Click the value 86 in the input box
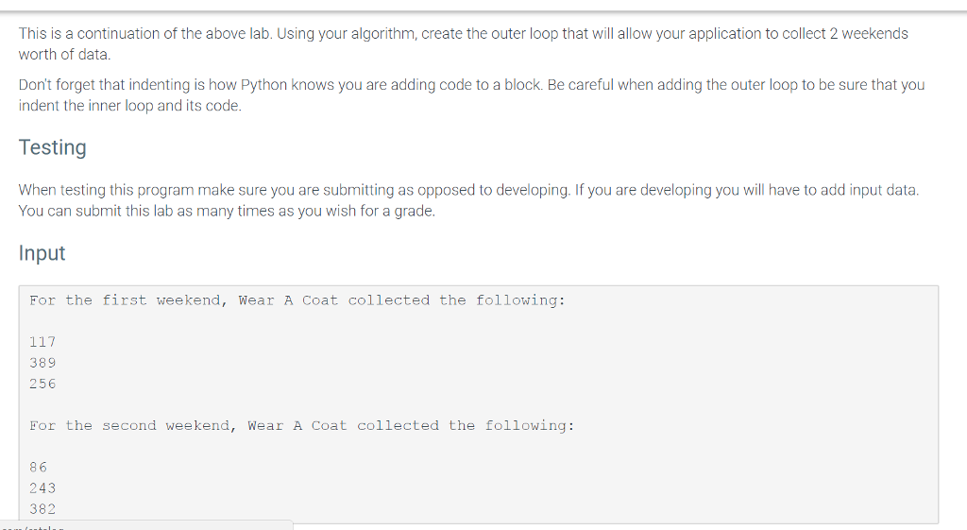 [x=38, y=467]
